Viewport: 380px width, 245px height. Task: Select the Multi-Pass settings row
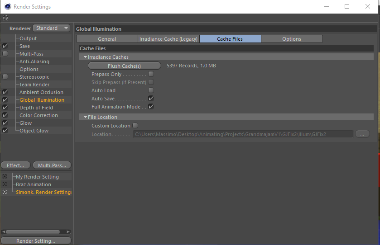[x=32, y=54]
